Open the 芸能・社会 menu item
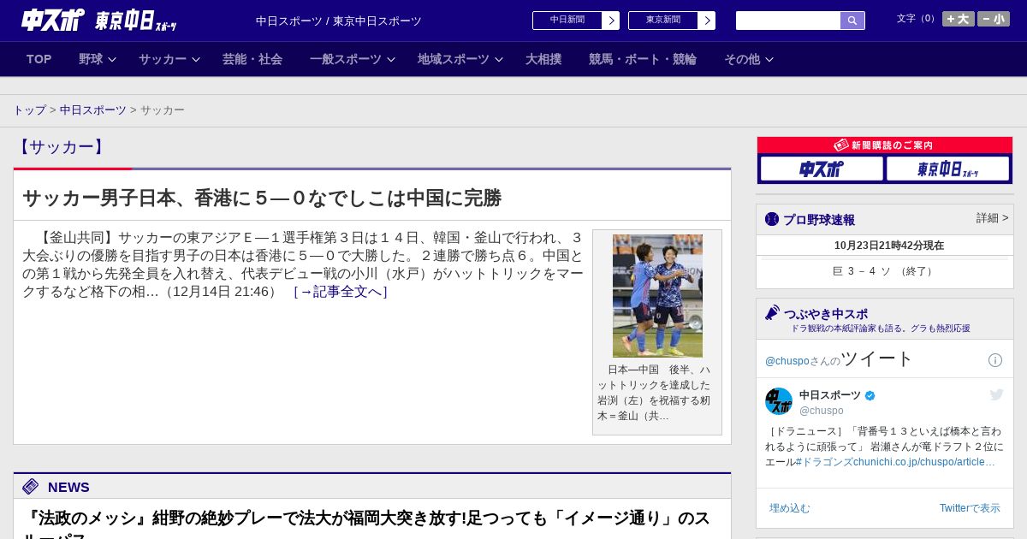 (x=252, y=59)
